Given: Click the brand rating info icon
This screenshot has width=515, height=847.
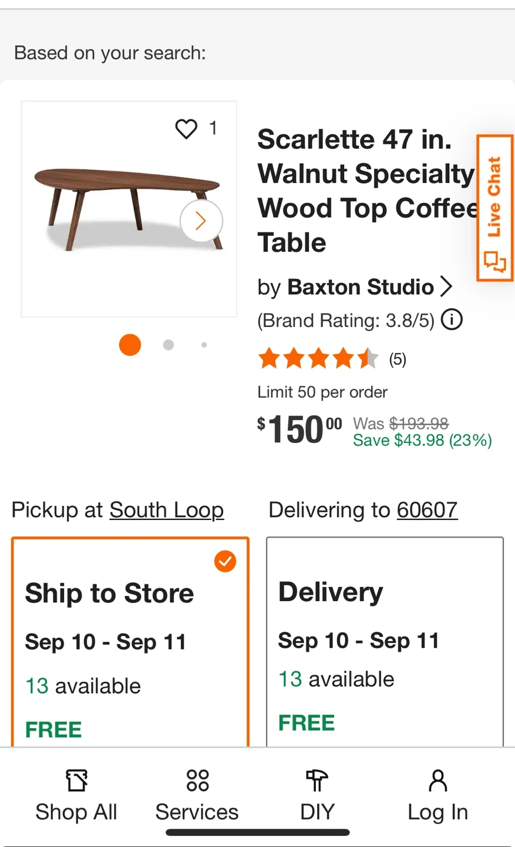Looking at the screenshot, I should tap(452, 320).
